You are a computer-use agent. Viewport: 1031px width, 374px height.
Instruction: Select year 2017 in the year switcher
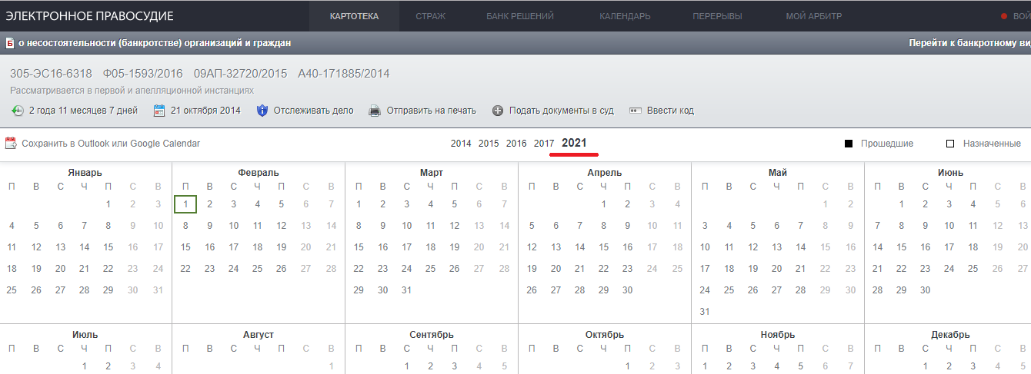pos(544,144)
